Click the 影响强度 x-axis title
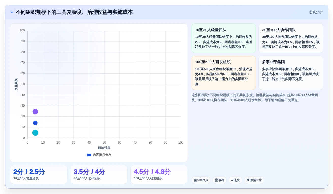This screenshot has width=333, height=194. (x=104, y=148)
